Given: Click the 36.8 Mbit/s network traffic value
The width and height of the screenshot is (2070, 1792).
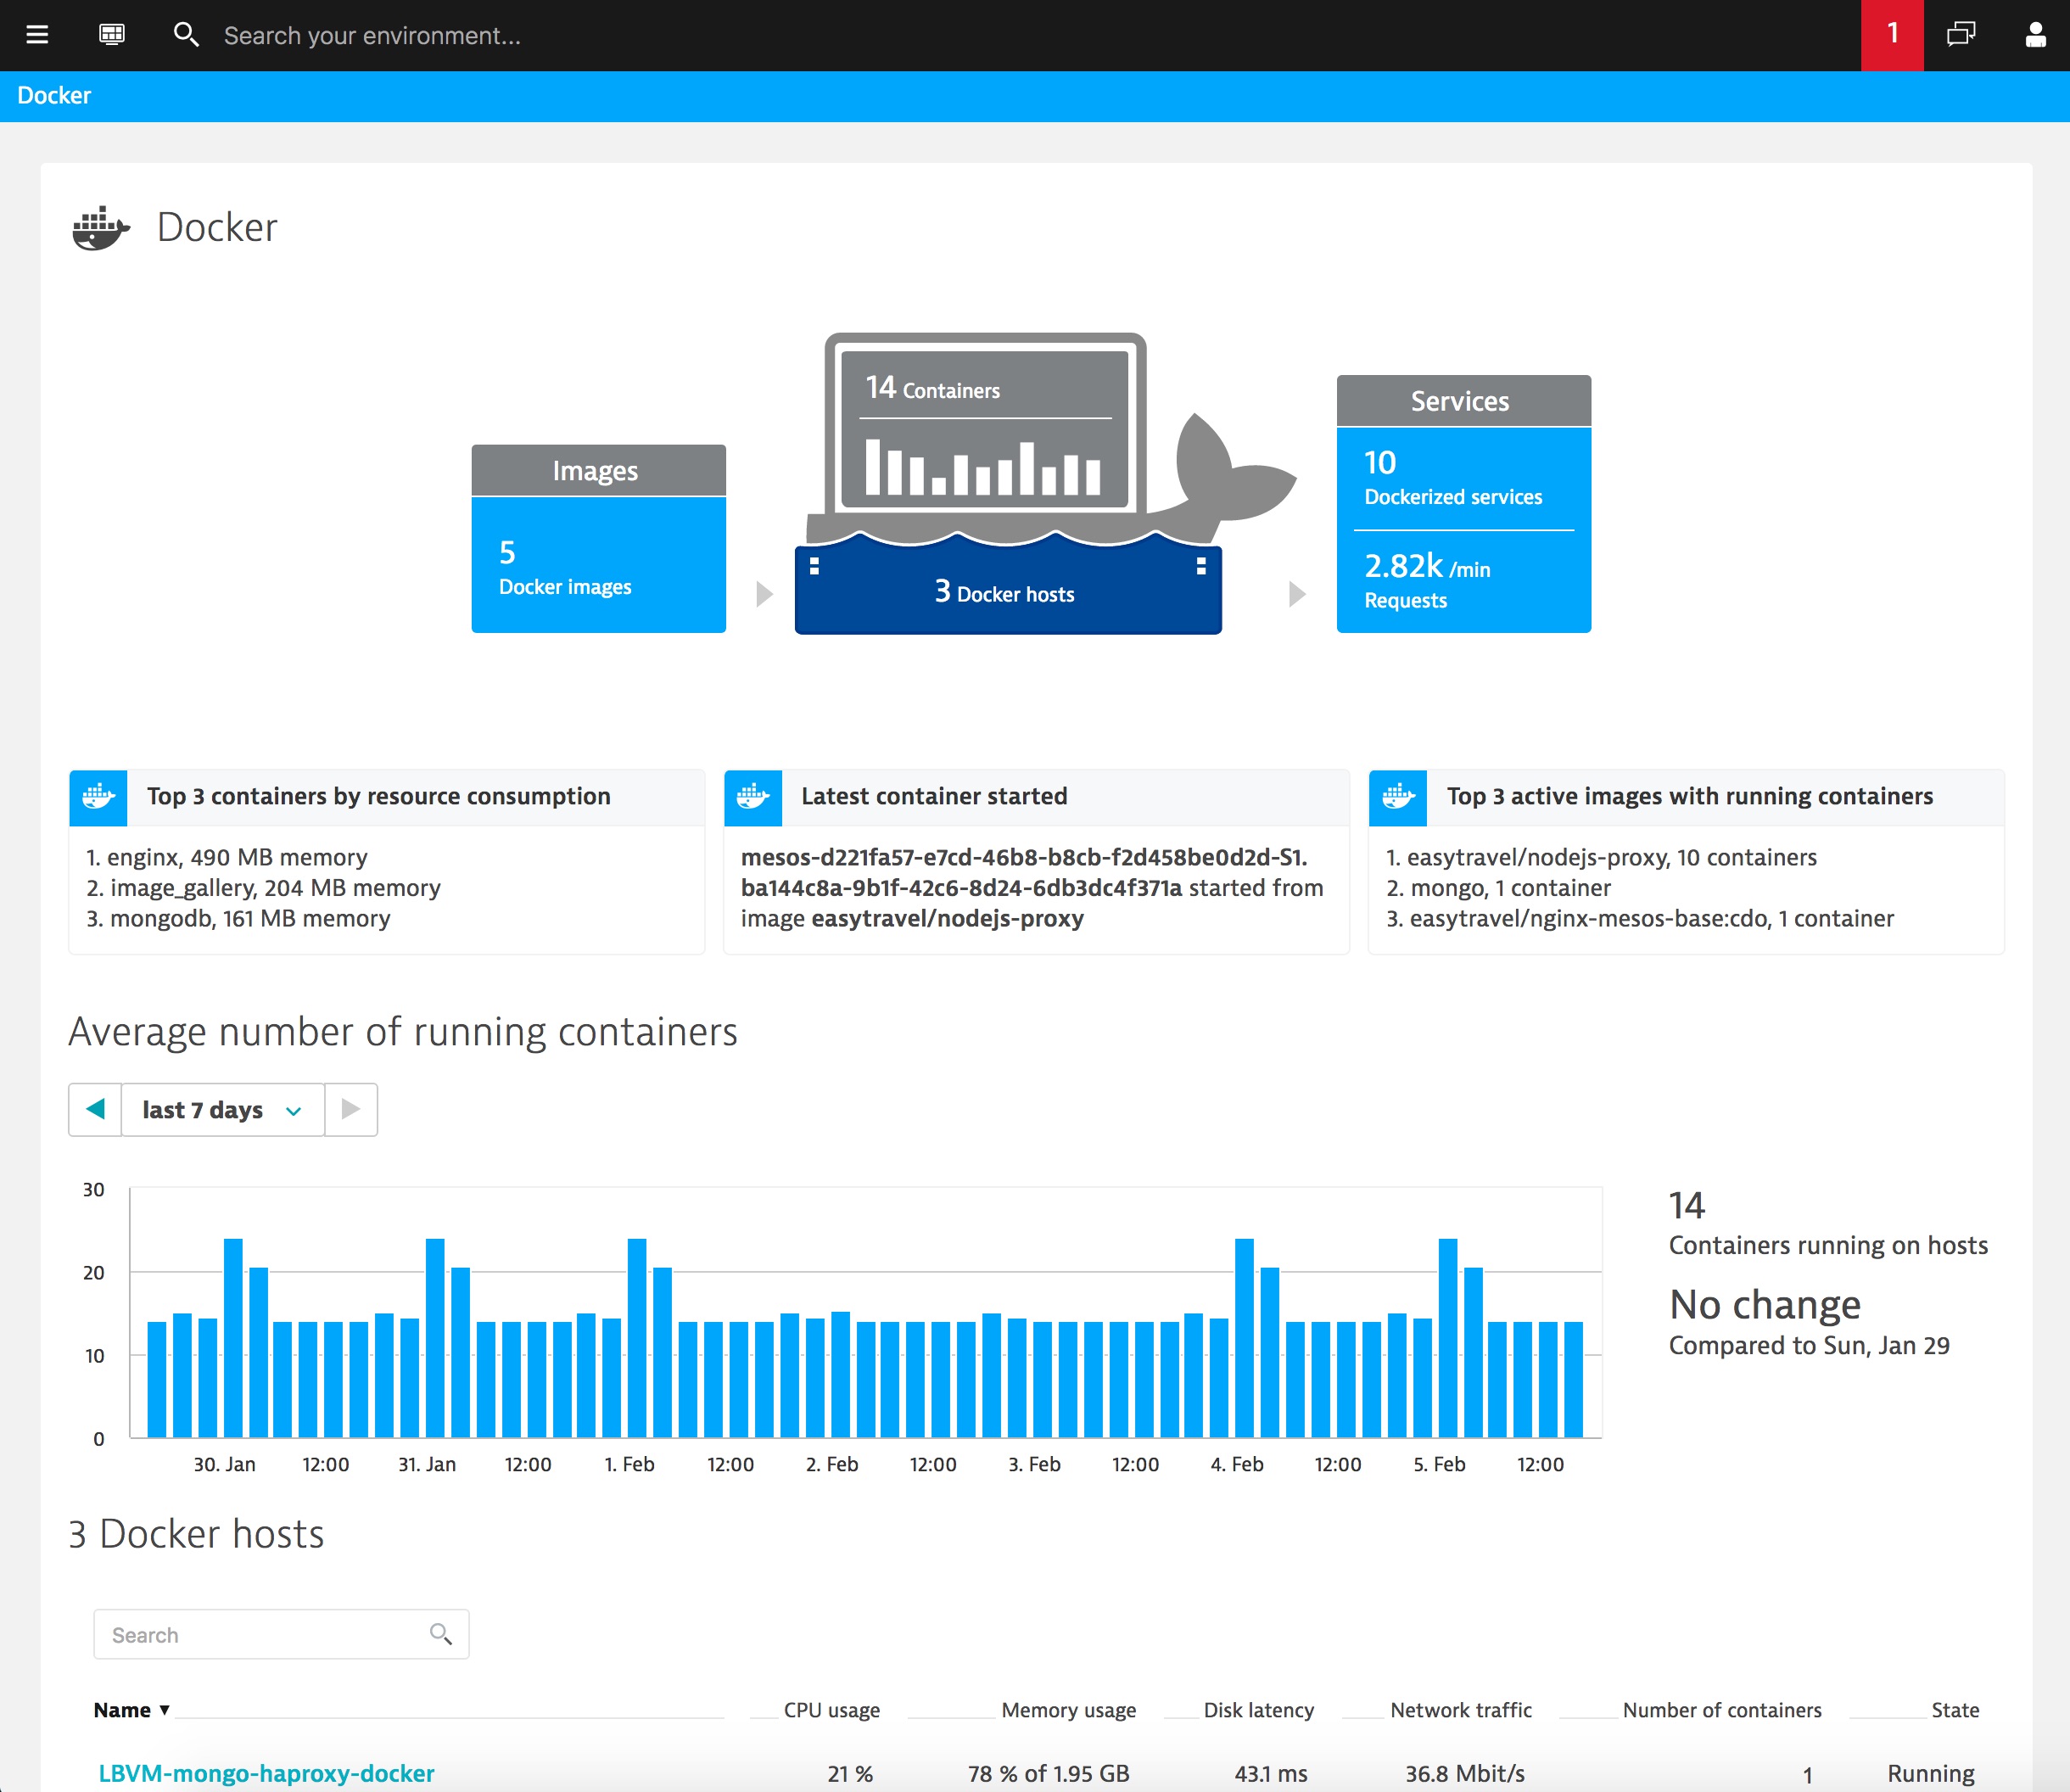Looking at the screenshot, I should [x=1465, y=1773].
